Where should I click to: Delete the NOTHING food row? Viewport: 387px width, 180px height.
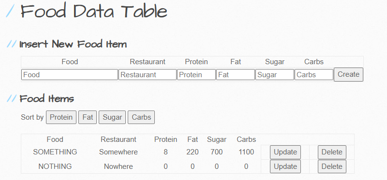(332, 166)
